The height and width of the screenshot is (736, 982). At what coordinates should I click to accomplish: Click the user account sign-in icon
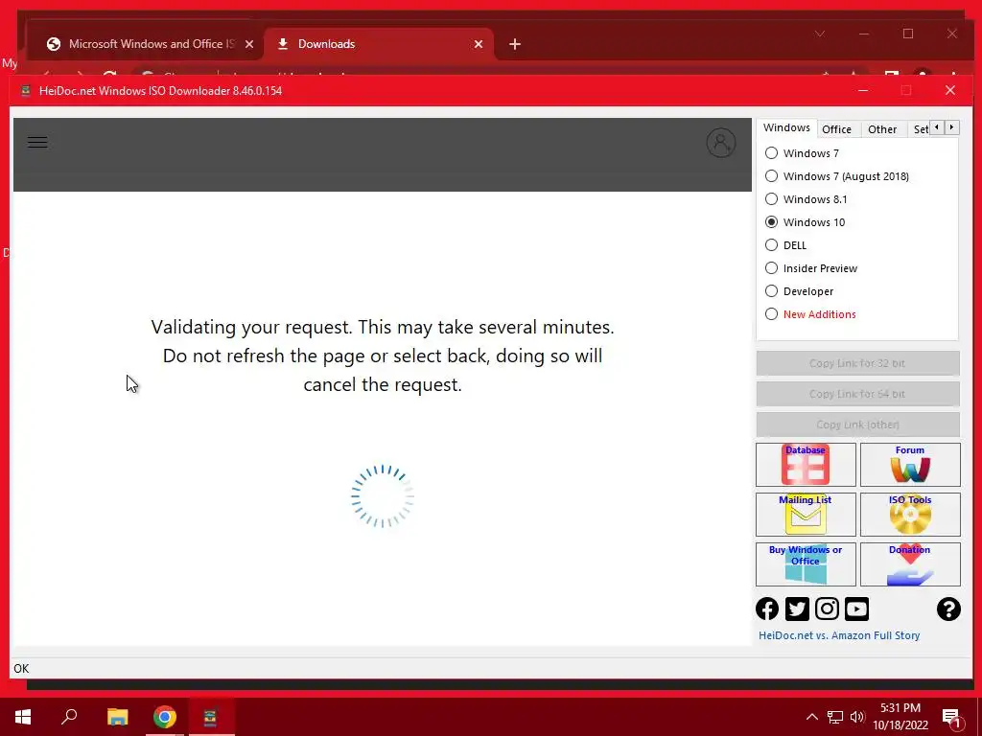pos(721,143)
